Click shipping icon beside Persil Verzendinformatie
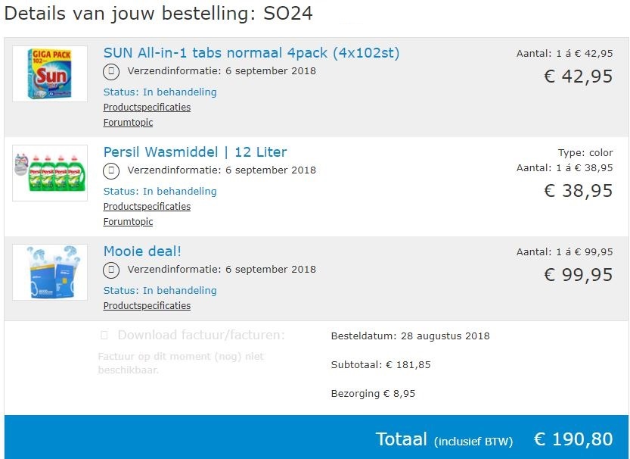Viewport: 630px width, 459px height. (x=111, y=171)
